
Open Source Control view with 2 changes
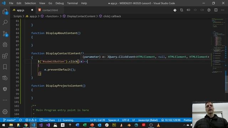[x=5, y=34]
